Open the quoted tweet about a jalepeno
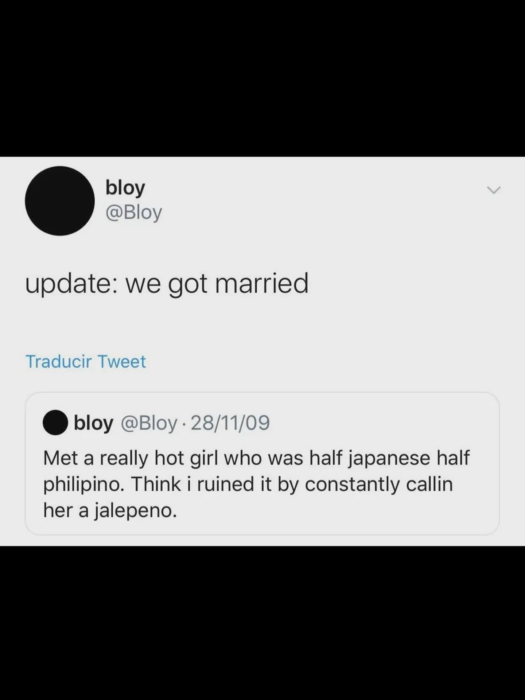 tap(262, 464)
